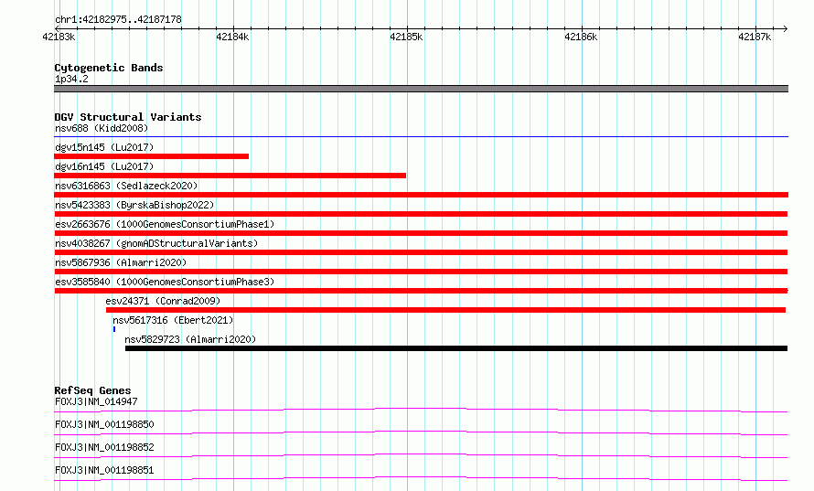Click the red dgv15n145 variant bar

(151, 156)
